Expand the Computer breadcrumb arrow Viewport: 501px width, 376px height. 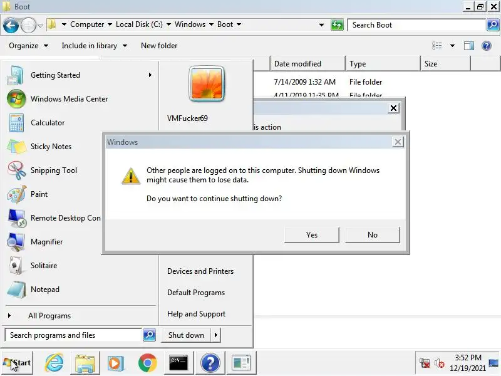[x=110, y=24]
